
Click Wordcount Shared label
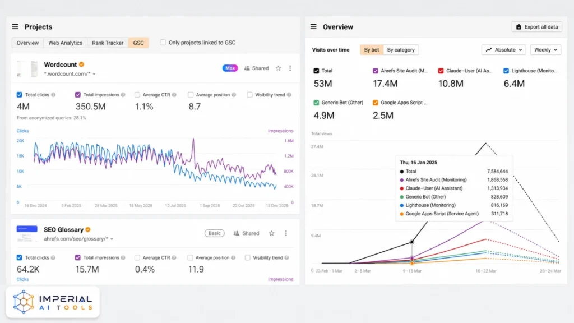pyautogui.click(x=260, y=68)
